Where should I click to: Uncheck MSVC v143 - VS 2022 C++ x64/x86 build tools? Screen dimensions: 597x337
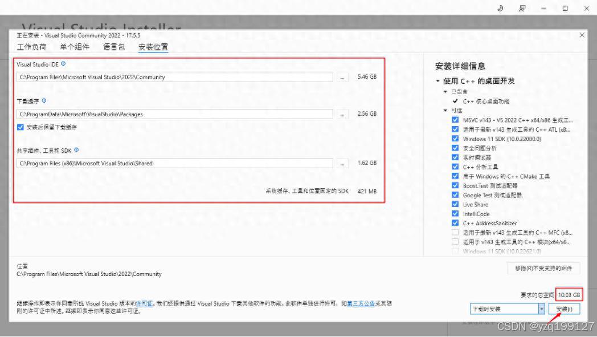click(455, 120)
